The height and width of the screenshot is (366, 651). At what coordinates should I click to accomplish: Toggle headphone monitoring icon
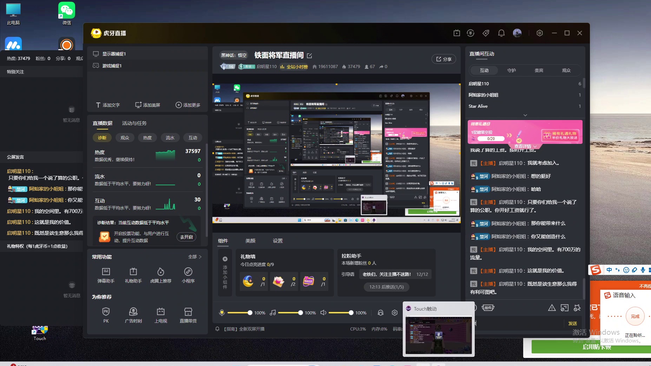pyautogui.click(x=381, y=313)
